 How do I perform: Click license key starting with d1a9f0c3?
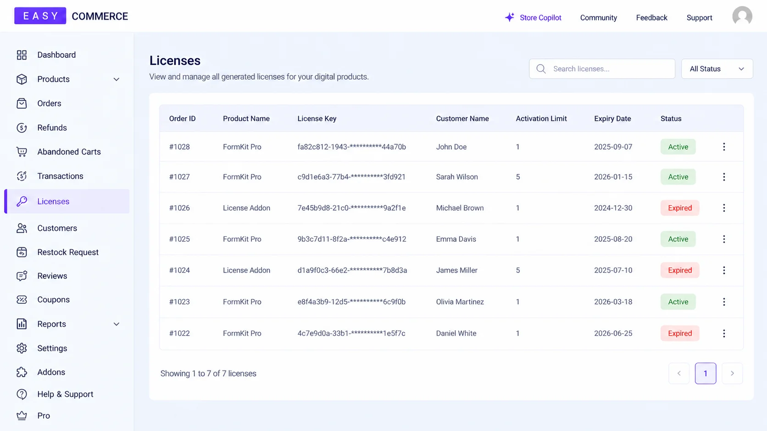coord(352,270)
